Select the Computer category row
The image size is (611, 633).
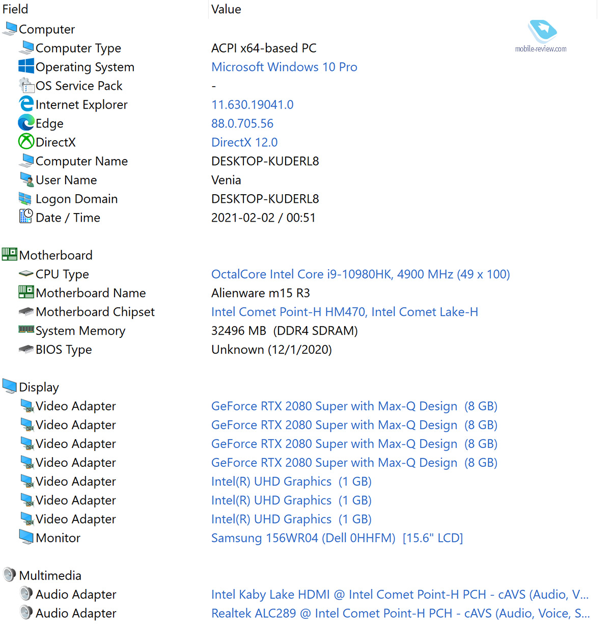click(x=47, y=29)
